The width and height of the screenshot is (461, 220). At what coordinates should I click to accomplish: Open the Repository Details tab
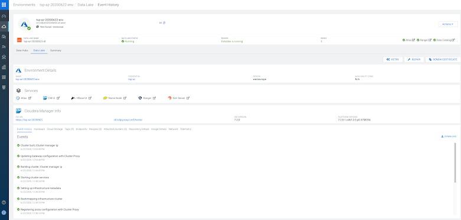[139, 129]
